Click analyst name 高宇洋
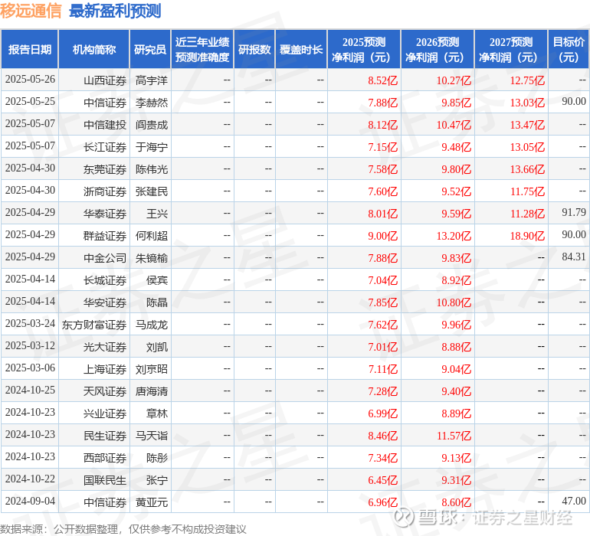This screenshot has width=590, height=536. tap(152, 80)
